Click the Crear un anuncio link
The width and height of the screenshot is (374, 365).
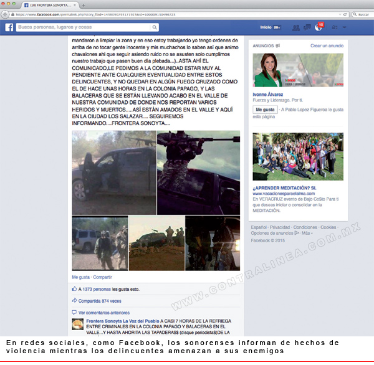pyautogui.click(x=327, y=45)
